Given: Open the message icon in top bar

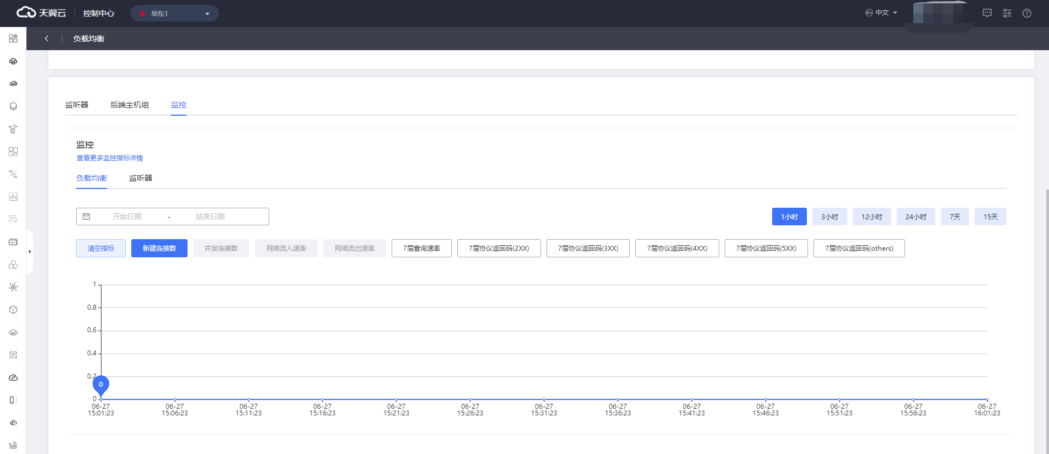Looking at the screenshot, I should pos(987,13).
